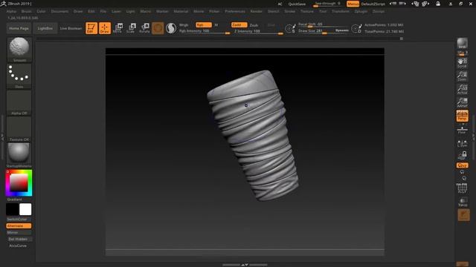Toggle the Xyz rotation button

pos(463,165)
